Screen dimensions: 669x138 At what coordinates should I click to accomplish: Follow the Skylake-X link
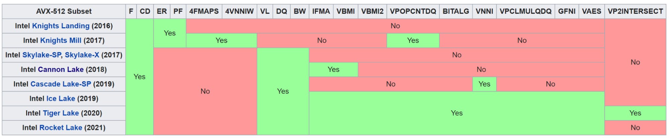pos(82,55)
